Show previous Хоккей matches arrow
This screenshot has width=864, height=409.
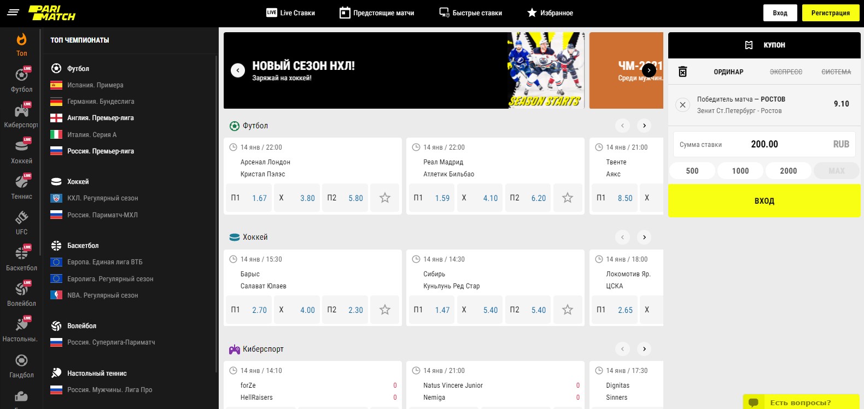point(622,237)
